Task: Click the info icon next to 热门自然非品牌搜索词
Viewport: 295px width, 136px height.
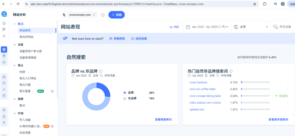Action: point(231,71)
